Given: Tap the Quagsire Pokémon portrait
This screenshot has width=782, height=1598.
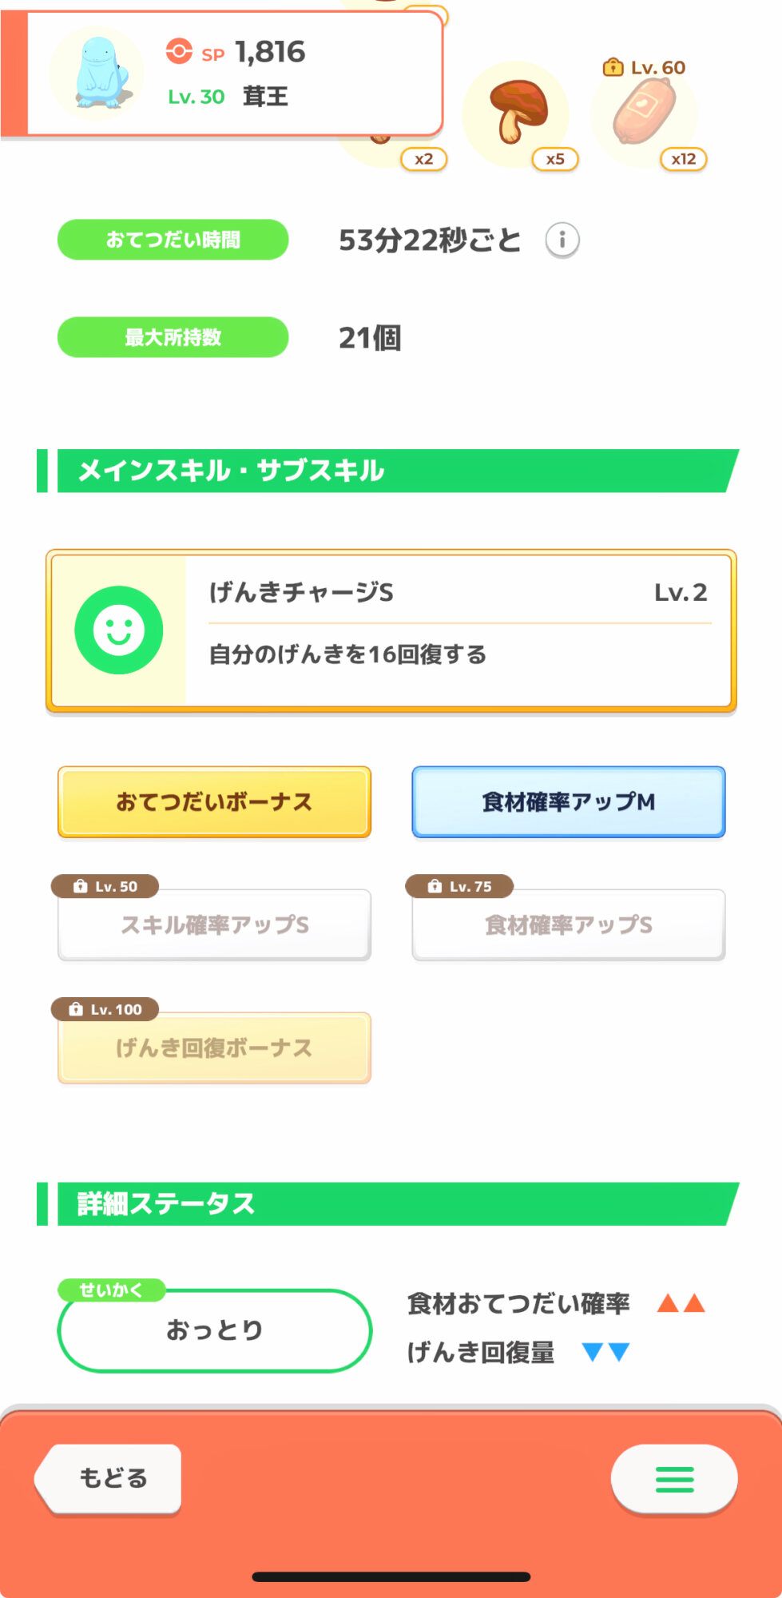Looking at the screenshot, I should (97, 74).
